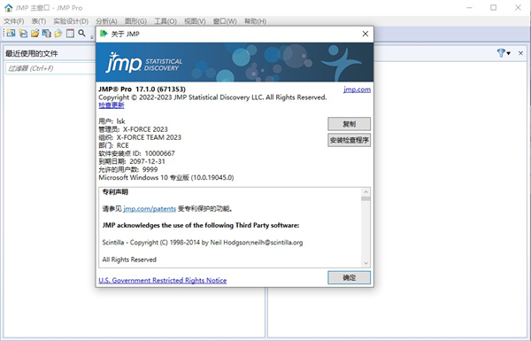The height and width of the screenshot is (341, 531).
Task: Click the Third Party software acknowledgement line
Action: (201, 225)
